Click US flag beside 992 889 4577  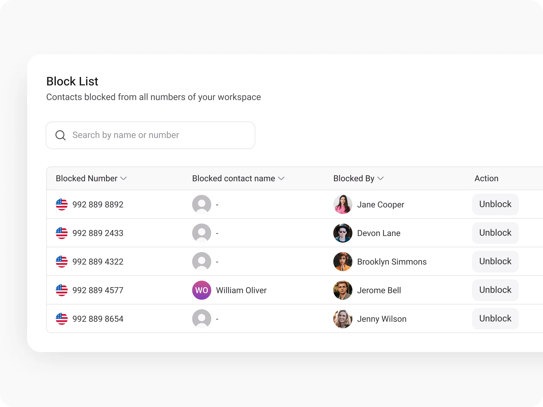[x=62, y=290]
